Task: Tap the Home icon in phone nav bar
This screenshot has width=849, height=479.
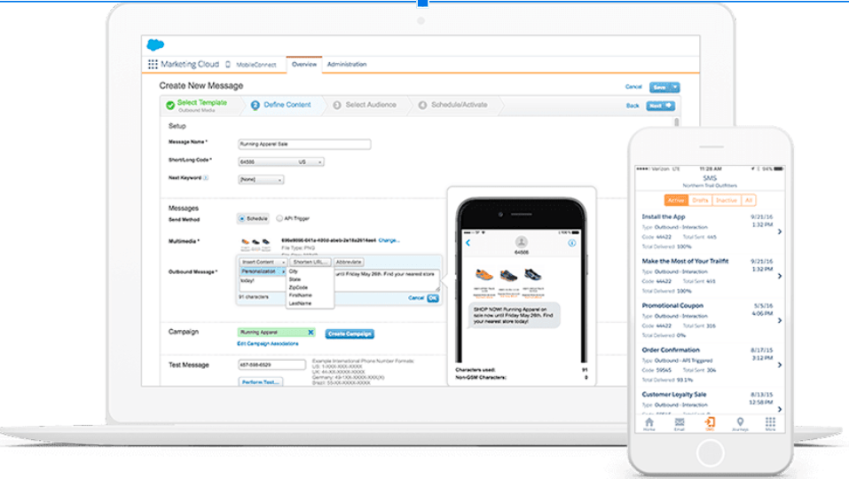Action: (649, 424)
